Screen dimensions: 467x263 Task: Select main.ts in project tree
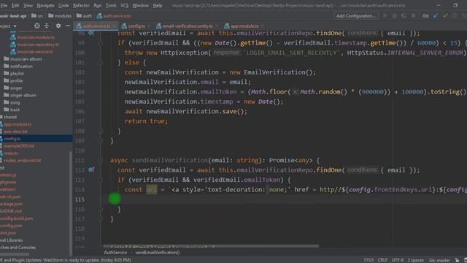9,153
